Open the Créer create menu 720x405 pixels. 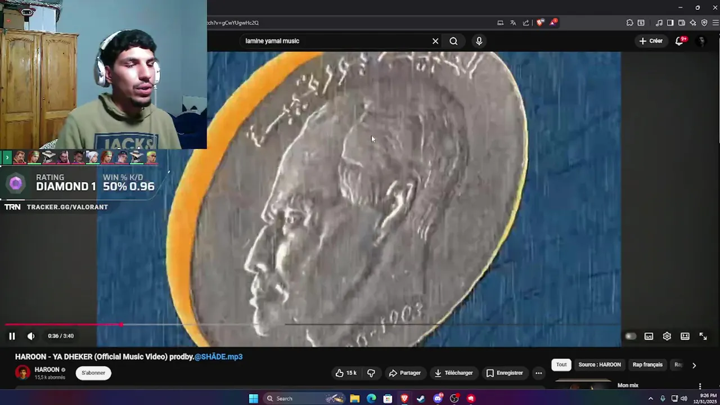coord(651,41)
